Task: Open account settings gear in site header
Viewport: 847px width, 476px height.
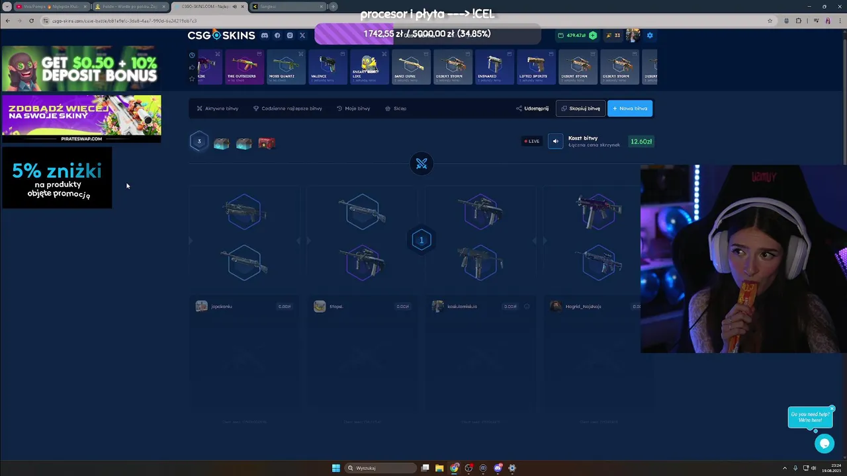Action: 649,35
